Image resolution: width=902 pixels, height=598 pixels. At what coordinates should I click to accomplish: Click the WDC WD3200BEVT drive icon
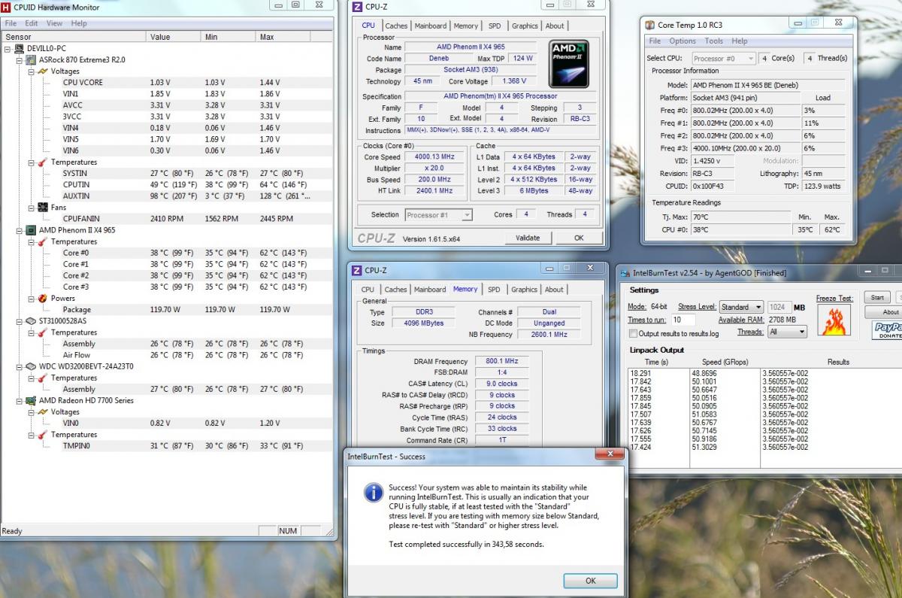31,366
